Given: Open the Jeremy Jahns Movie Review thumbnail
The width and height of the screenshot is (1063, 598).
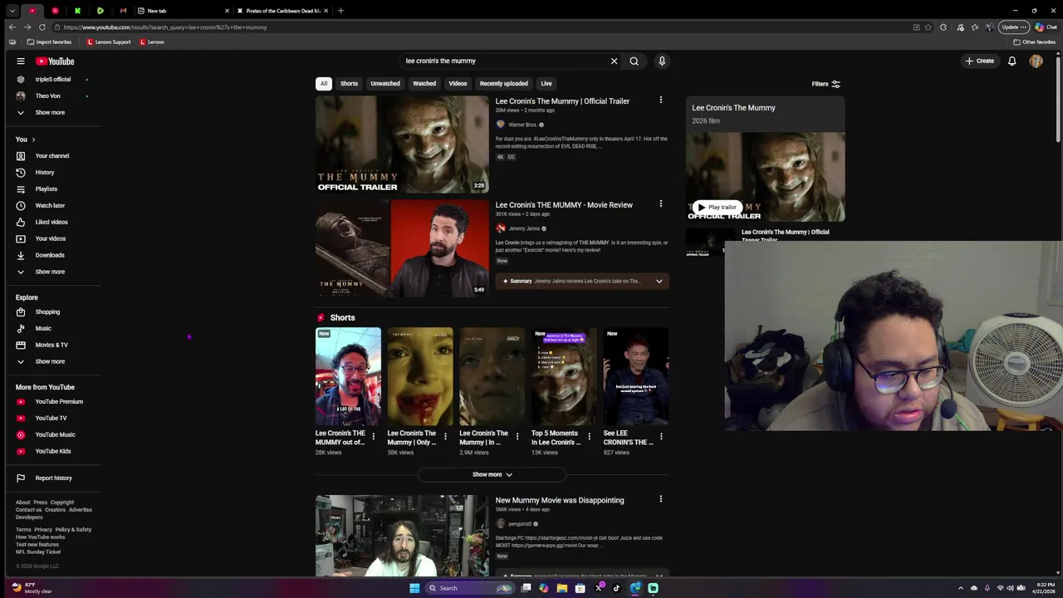Looking at the screenshot, I should click(x=402, y=248).
